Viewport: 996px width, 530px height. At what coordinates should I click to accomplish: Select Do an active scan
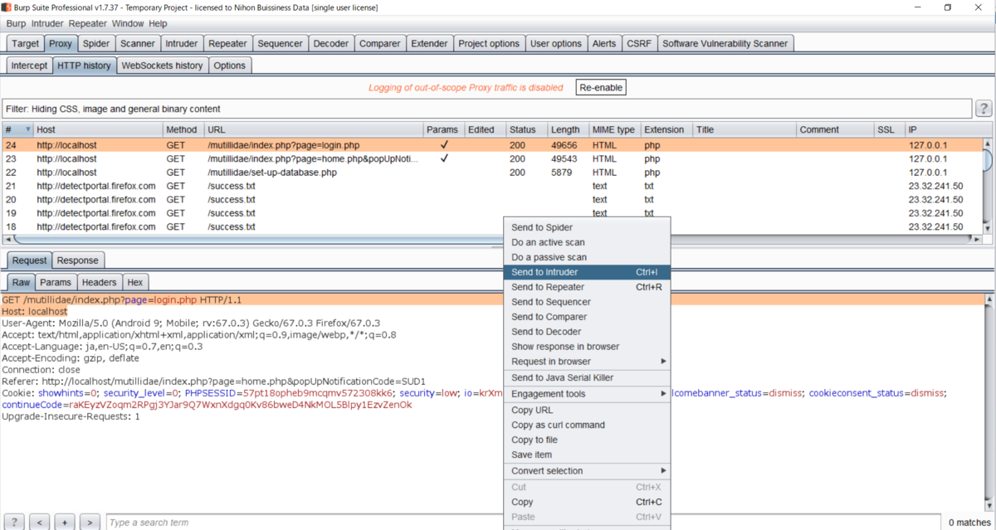(x=587, y=242)
